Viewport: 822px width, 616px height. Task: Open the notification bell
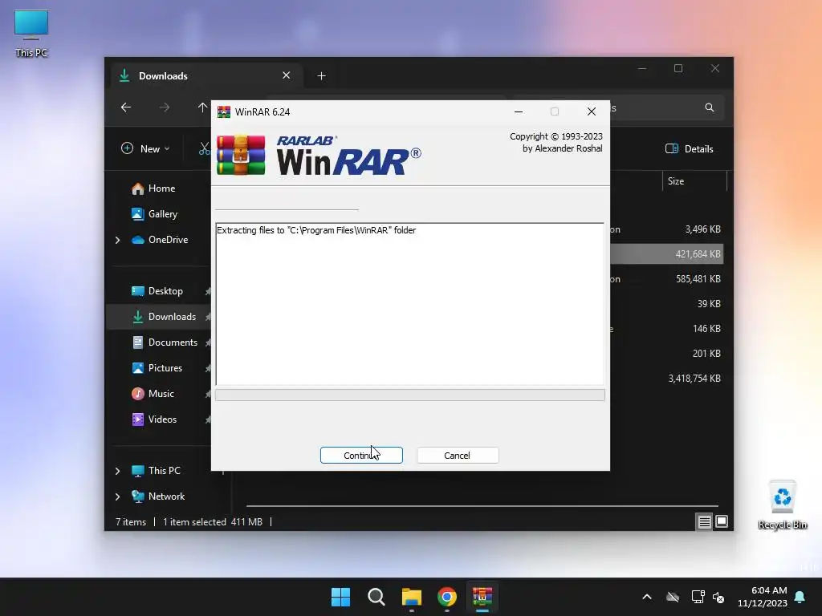click(x=800, y=597)
